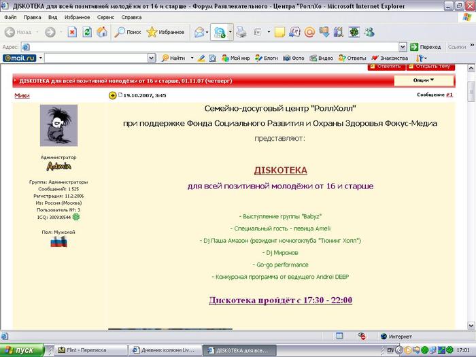Click the DISKOTEKA heading link

pyautogui.click(x=280, y=170)
